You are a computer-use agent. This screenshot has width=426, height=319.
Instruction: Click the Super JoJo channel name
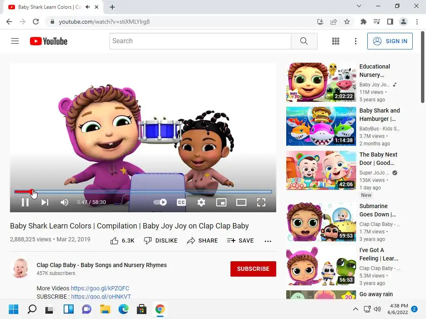374,172
